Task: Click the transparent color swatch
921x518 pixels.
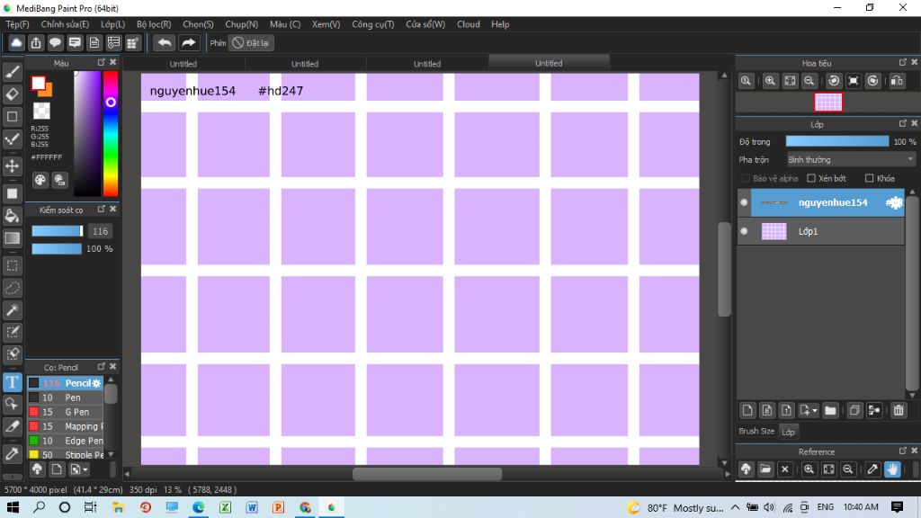Action: point(41,111)
